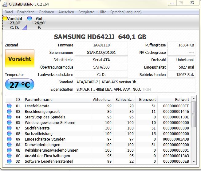Minimize the CrystalDiskInfo window
Image resolution: width=201 pixels, height=171 pixels.
[x=172, y=3]
